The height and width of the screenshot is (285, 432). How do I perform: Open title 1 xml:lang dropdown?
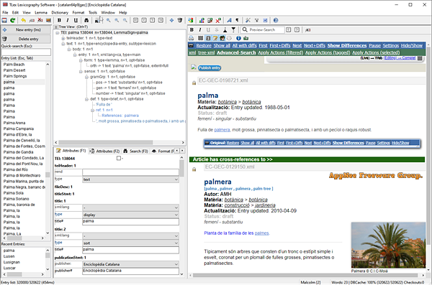tap(130, 207)
